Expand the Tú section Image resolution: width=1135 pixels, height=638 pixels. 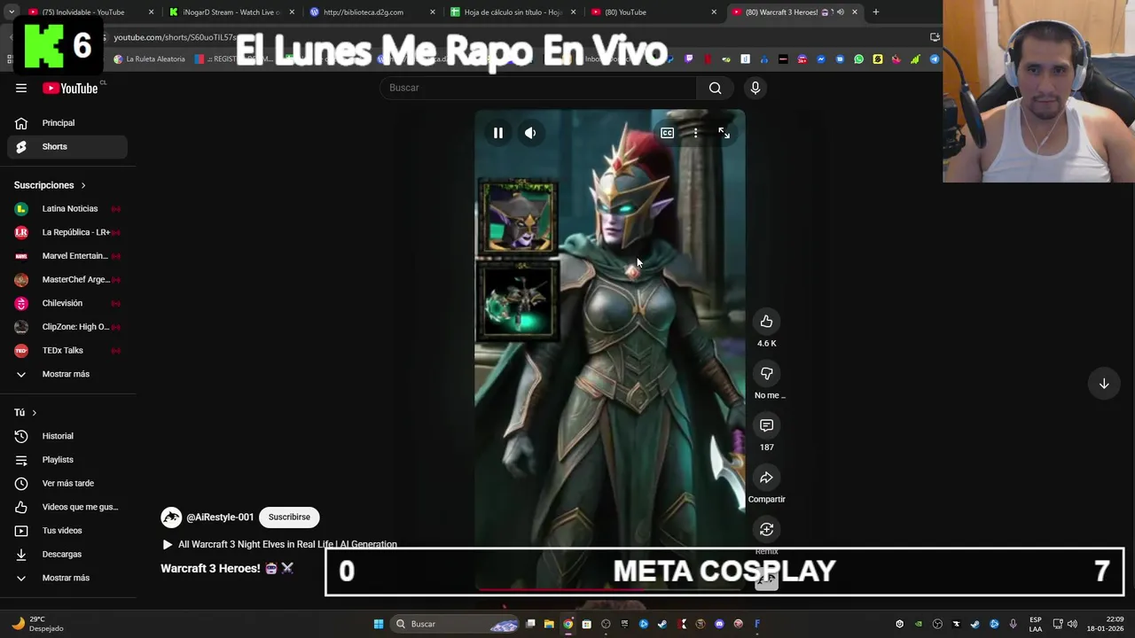coord(26,413)
